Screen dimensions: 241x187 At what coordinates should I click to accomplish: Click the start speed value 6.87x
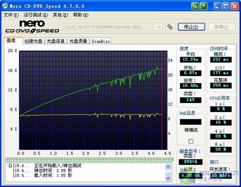[190, 73]
